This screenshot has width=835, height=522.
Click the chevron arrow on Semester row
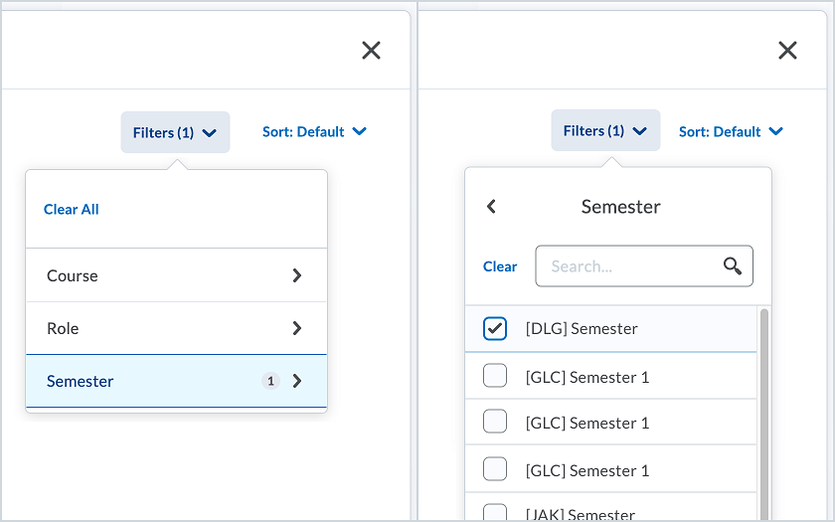pyautogui.click(x=296, y=381)
